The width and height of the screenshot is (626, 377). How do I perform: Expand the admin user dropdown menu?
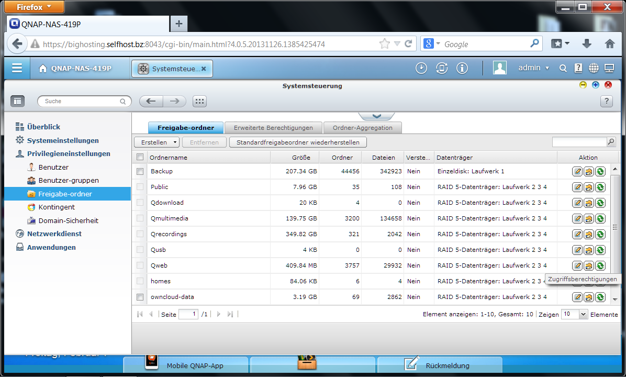[x=533, y=68]
